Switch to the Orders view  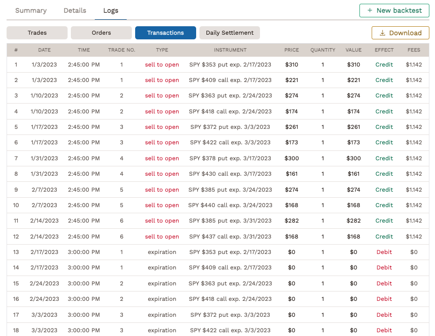(101, 33)
